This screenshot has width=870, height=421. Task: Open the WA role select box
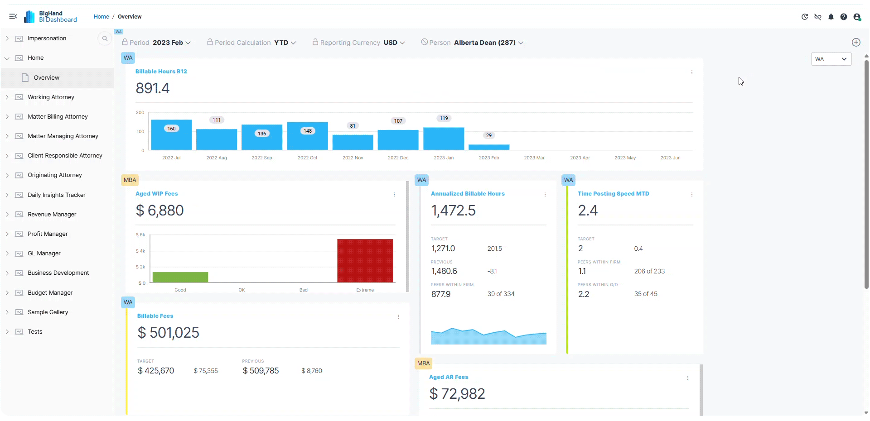click(831, 59)
